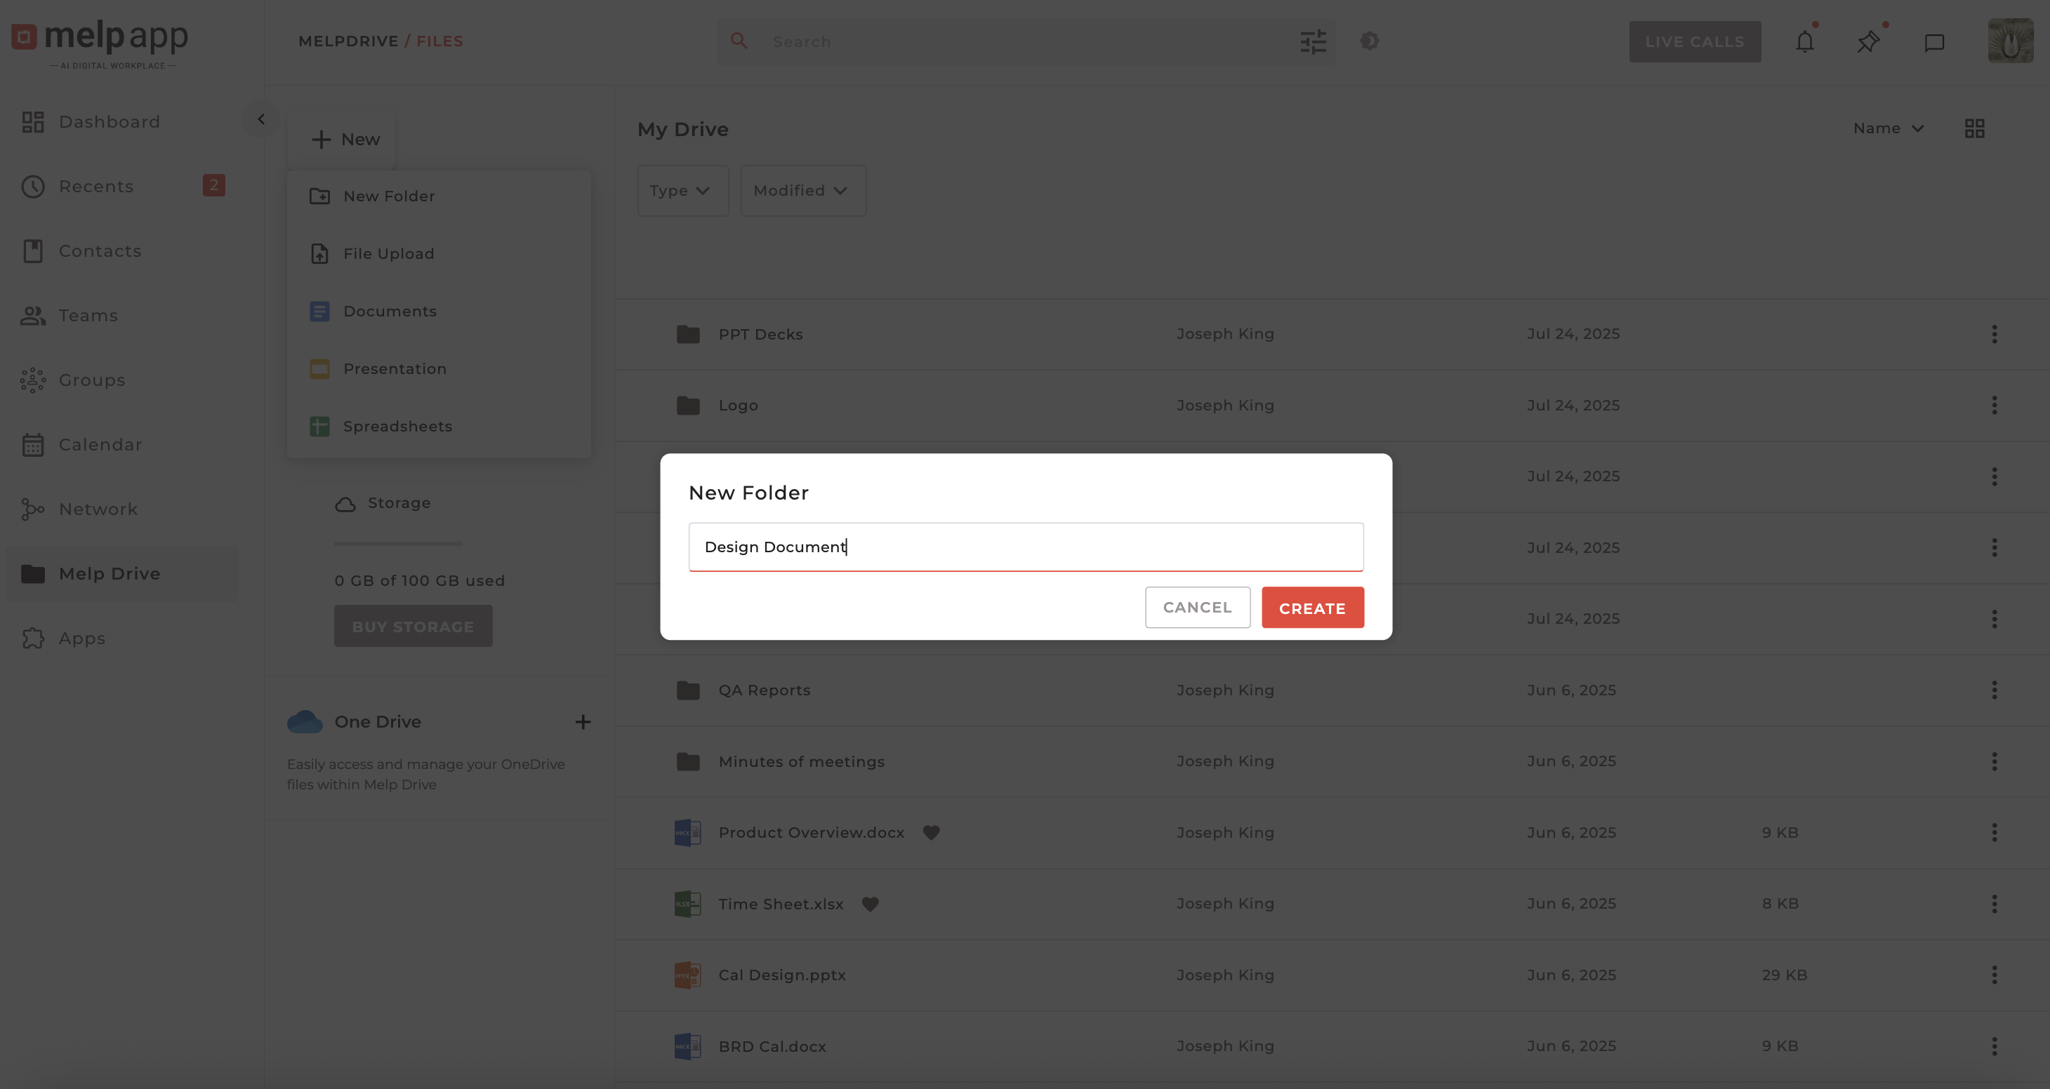2050x1089 pixels.
Task: Add One Drive account plus icon
Action: click(x=583, y=721)
